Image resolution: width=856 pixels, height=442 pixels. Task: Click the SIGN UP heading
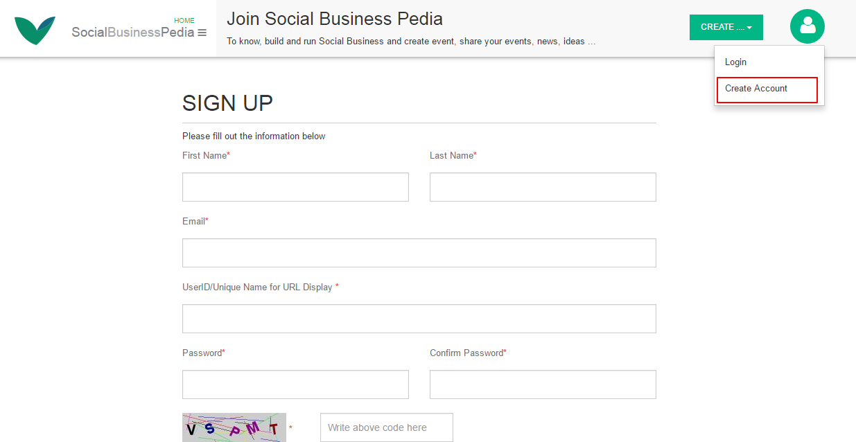[x=227, y=103]
